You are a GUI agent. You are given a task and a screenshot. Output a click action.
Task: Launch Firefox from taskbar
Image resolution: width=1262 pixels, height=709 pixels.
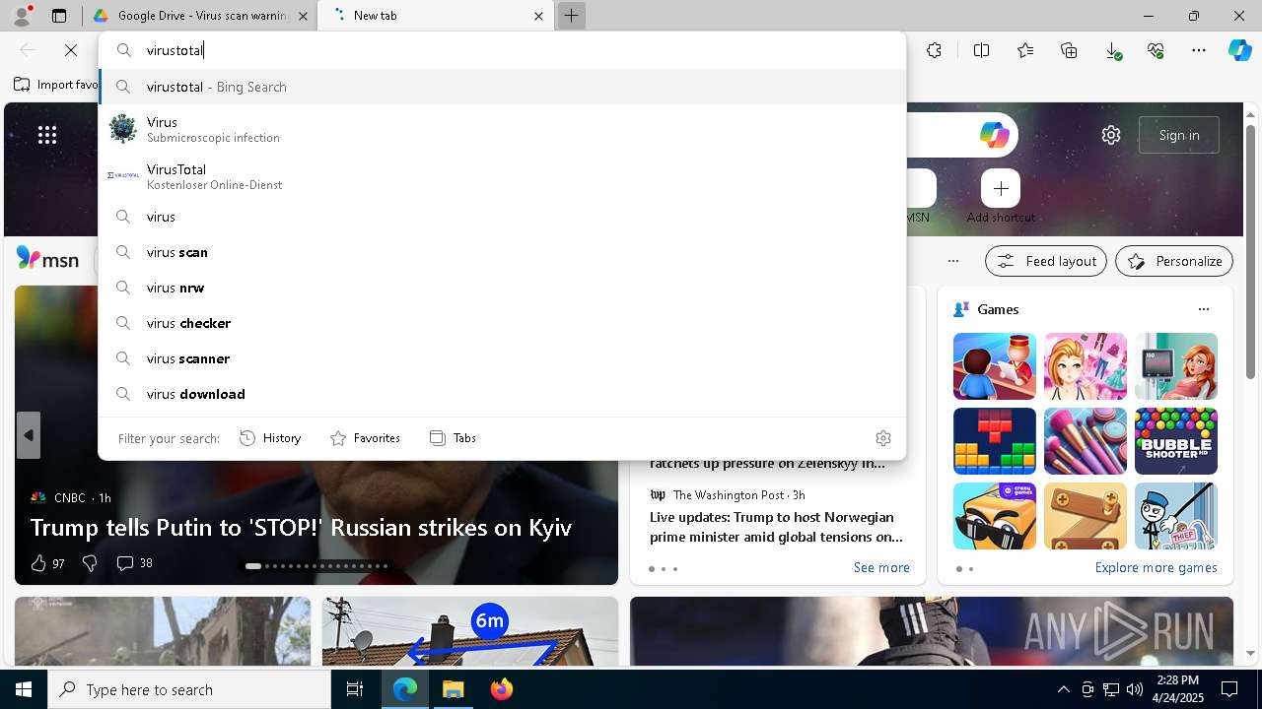coord(501,689)
